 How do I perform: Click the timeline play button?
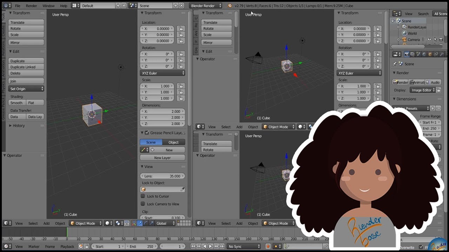[x=210, y=246]
